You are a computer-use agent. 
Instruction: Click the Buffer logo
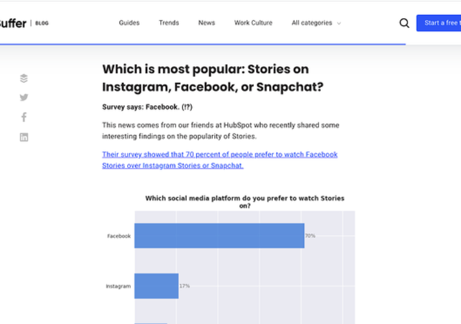[x=12, y=23]
